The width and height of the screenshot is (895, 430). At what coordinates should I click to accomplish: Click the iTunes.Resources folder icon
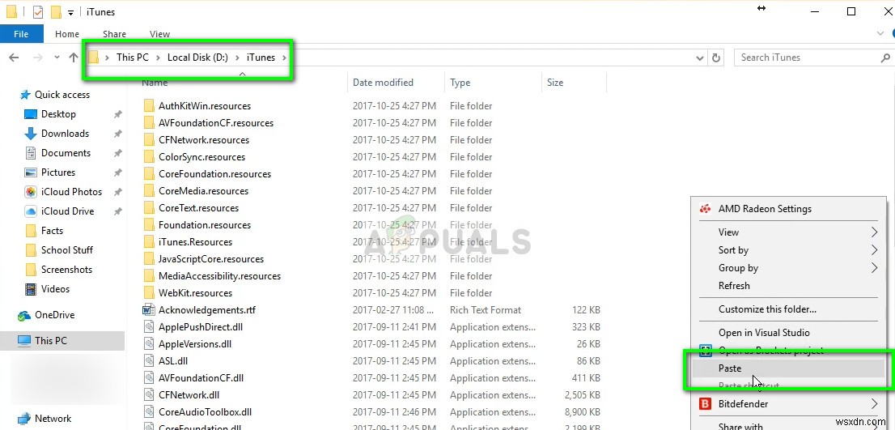coord(149,242)
